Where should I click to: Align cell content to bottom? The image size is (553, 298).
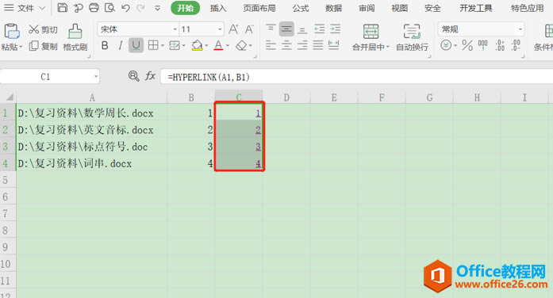[x=302, y=30]
